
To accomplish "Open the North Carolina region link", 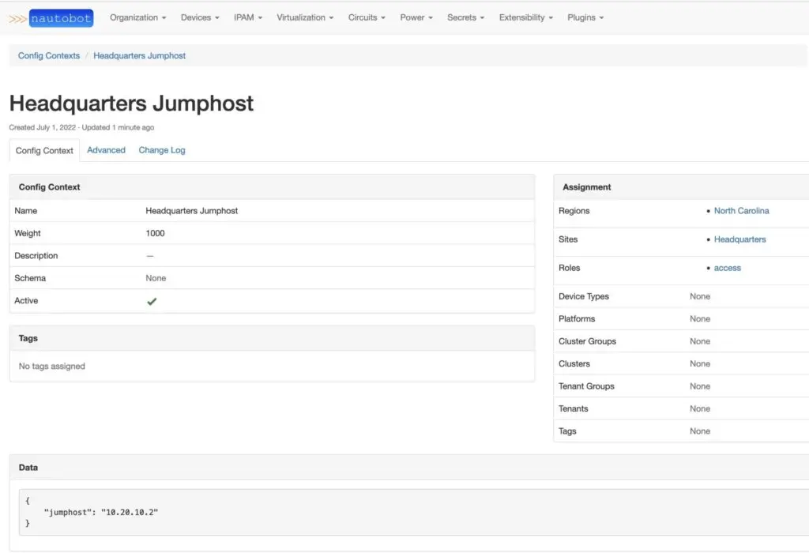I will point(741,210).
